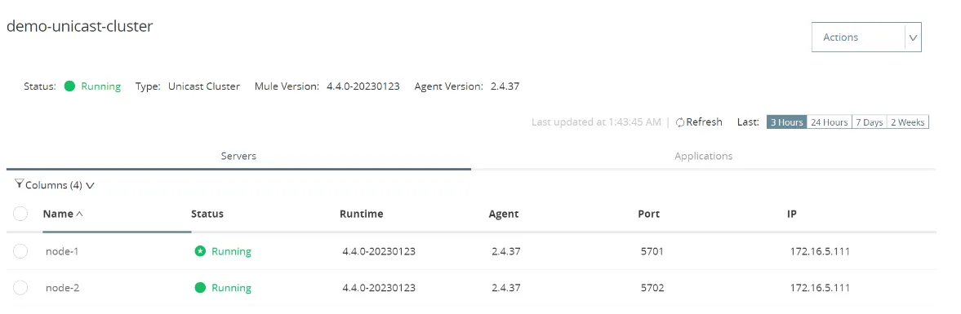Open the node-1 server link
This screenshot has height=314, width=961.
[63, 251]
